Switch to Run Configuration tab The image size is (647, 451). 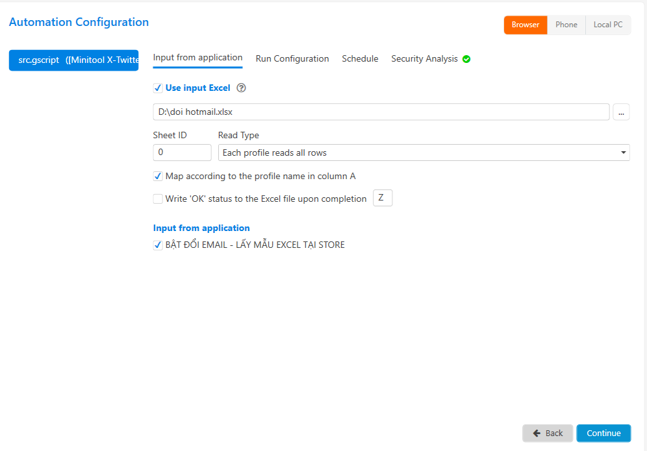292,59
